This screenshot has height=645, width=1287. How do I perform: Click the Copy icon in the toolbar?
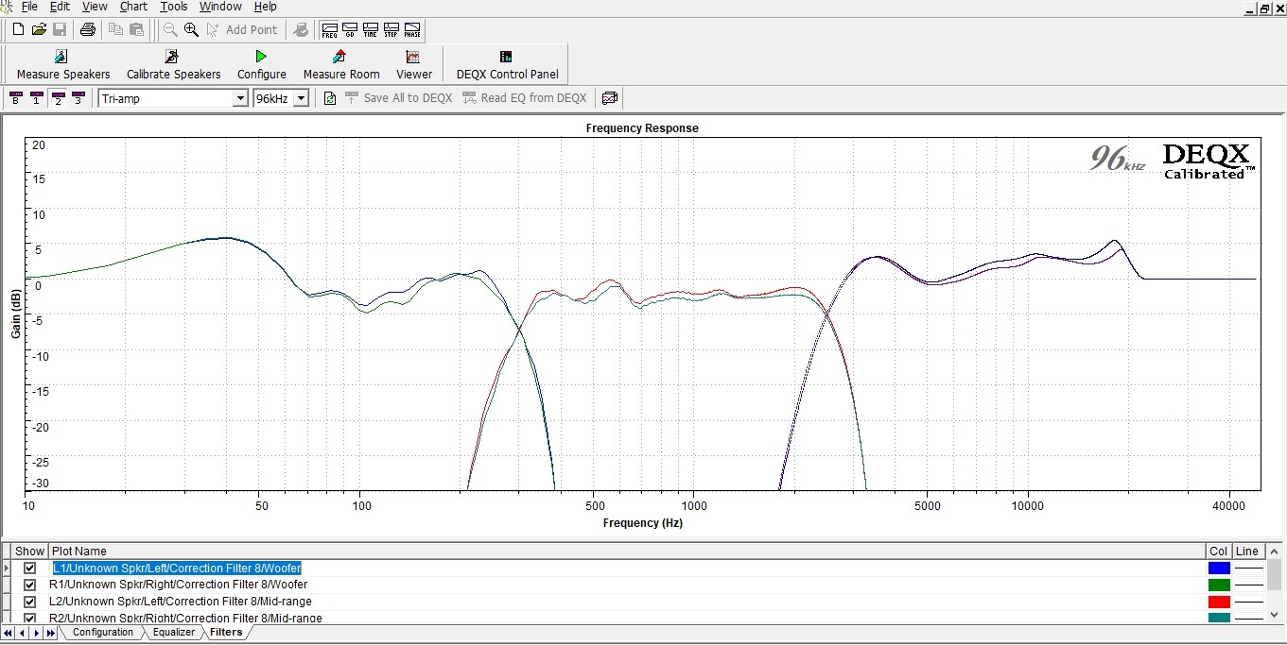click(x=115, y=29)
